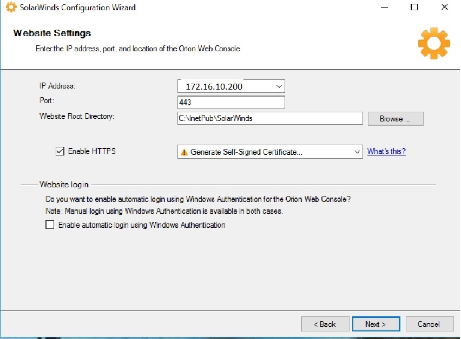
Task: Open the What's this? link
Action: [386, 151]
